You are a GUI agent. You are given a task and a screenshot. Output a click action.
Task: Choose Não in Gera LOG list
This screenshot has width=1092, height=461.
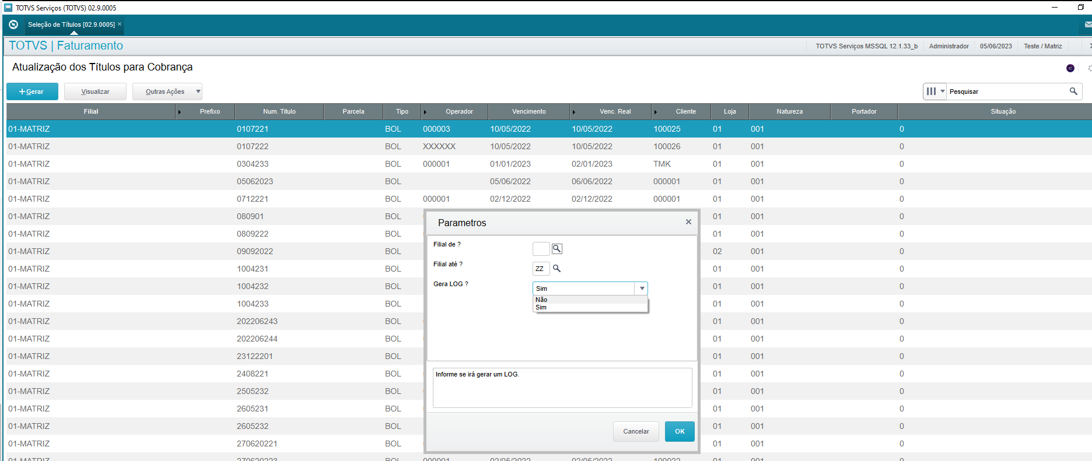pyautogui.click(x=590, y=300)
